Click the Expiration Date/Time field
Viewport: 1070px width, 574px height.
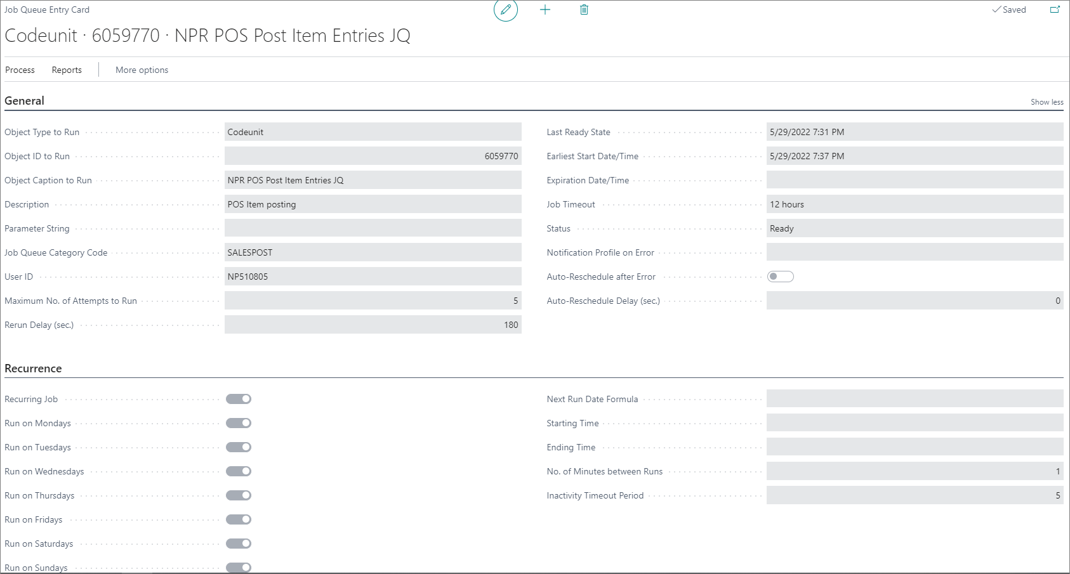pos(915,179)
